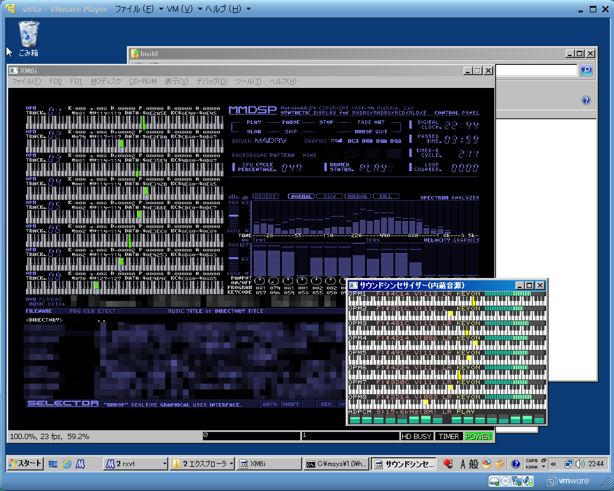
Task: Click the スタート start button
Action: (x=25, y=464)
